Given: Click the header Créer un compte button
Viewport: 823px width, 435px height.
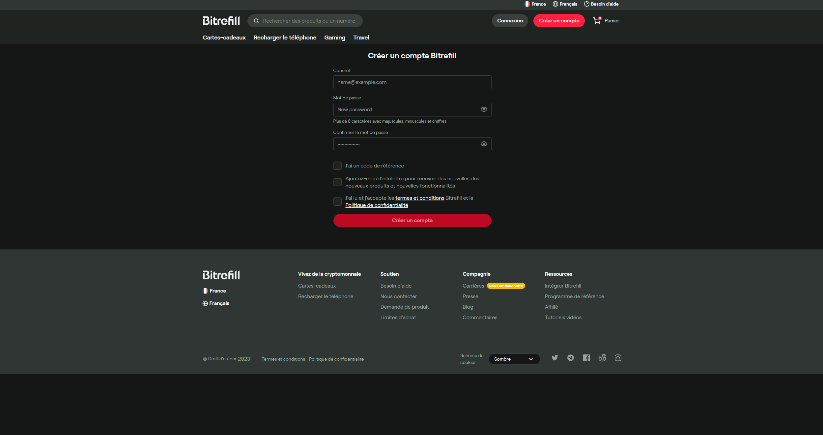Looking at the screenshot, I should [559, 21].
